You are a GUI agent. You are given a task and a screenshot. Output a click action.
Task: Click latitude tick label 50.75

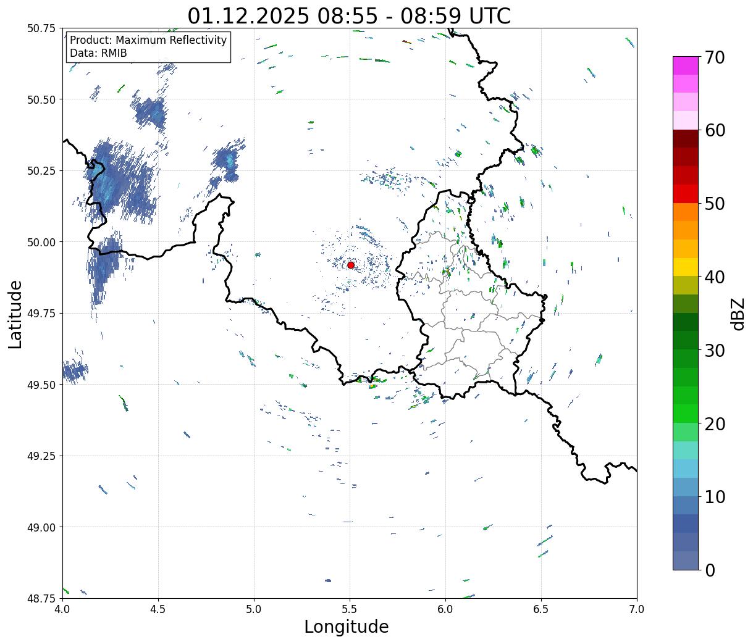coord(41,28)
